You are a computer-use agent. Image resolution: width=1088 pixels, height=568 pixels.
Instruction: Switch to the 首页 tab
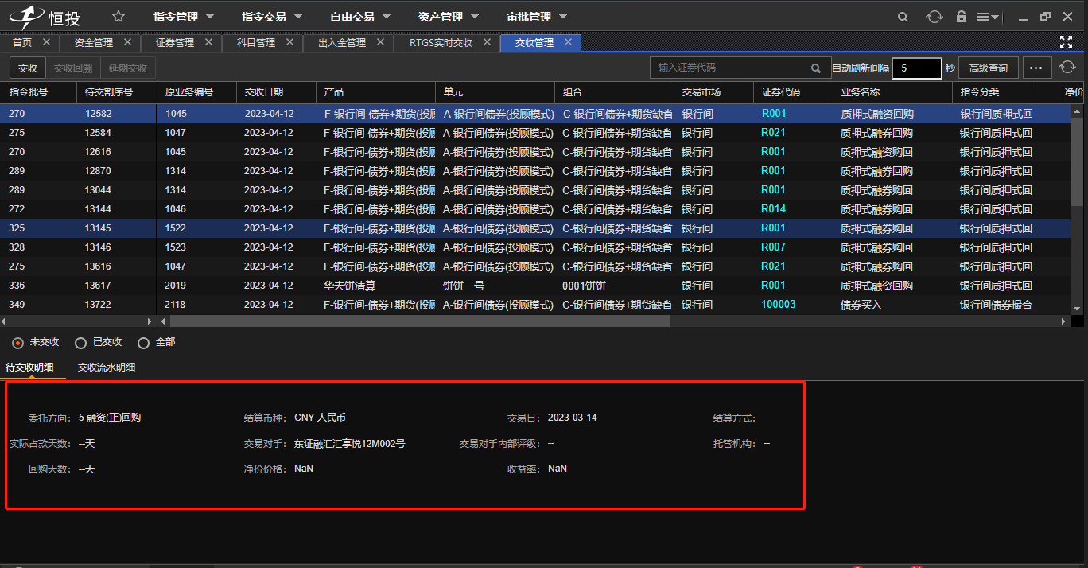[x=22, y=43]
